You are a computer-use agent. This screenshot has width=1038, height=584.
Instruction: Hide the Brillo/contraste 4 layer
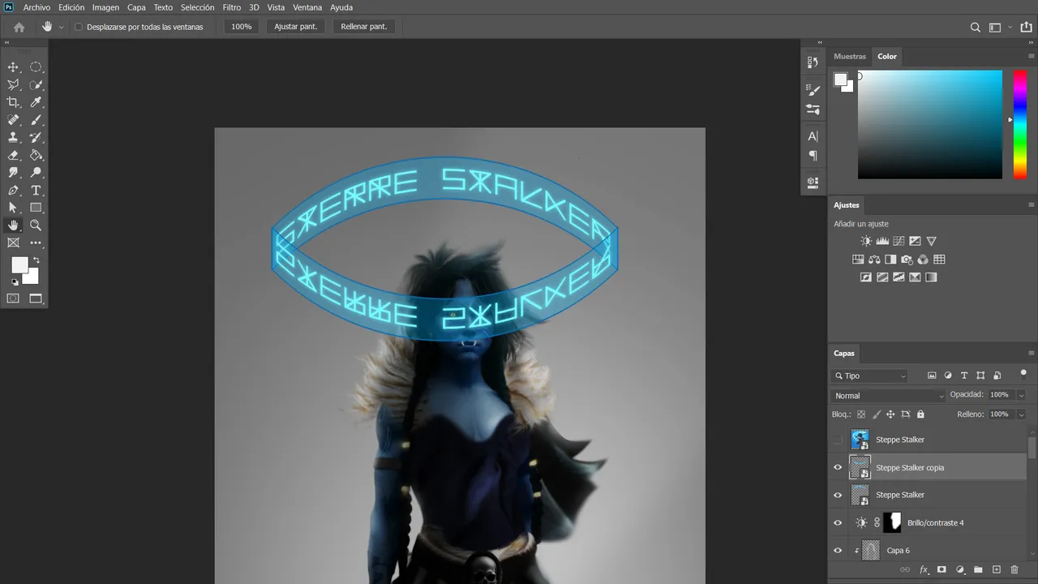pyautogui.click(x=838, y=522)
